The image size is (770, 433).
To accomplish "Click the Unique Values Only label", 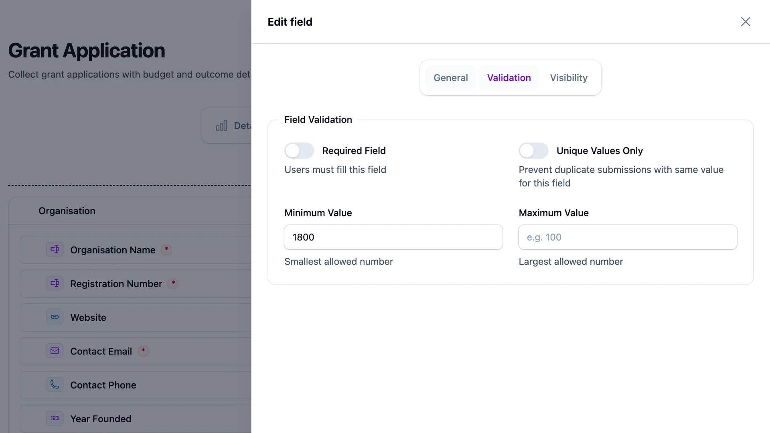I will click(600, 151).
